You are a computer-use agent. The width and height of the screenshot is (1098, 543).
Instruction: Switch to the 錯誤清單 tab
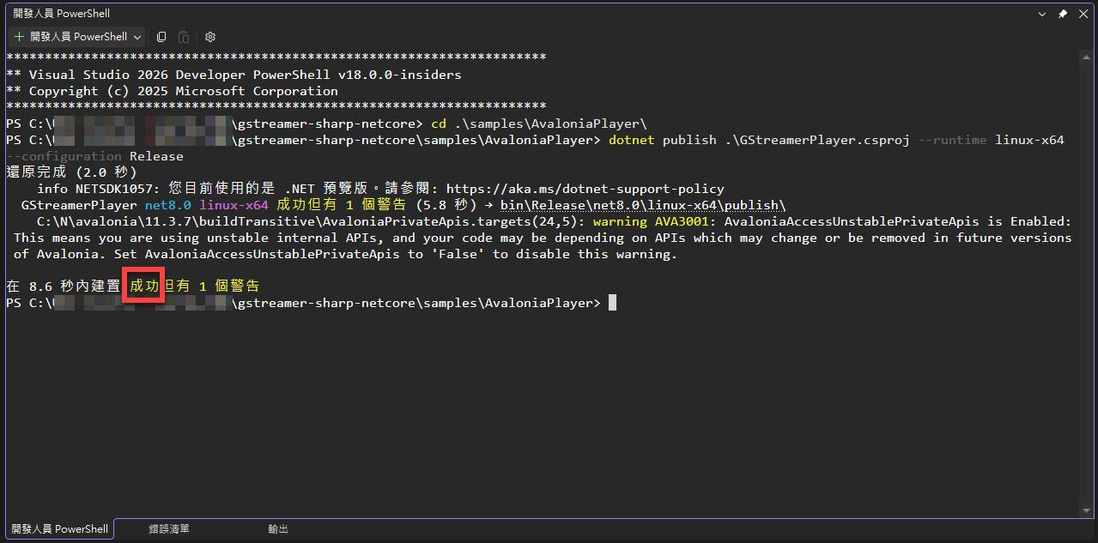tap(169, 529)
